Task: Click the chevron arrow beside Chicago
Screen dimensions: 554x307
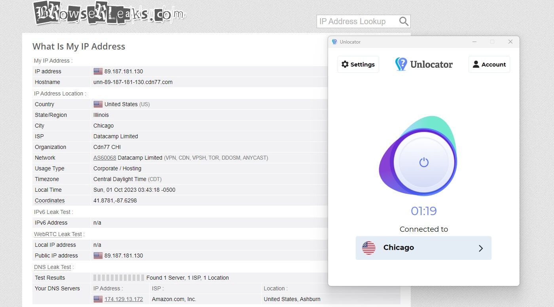Action: tap(481, 248)
